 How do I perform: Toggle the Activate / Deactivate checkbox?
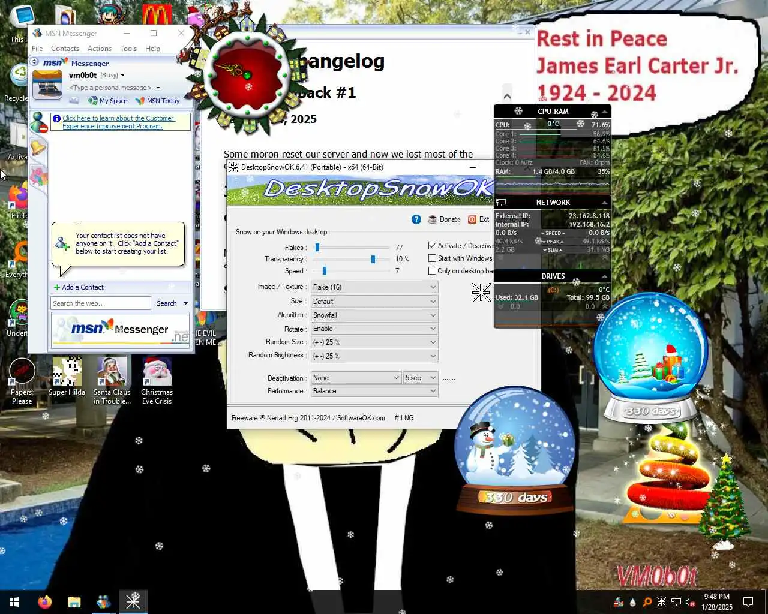point(432,246)
